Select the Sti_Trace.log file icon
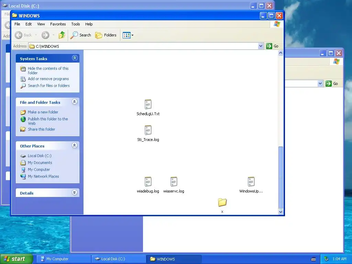Image resolution: width=352 pixels, height=264 pixels. tap(148, 130)
